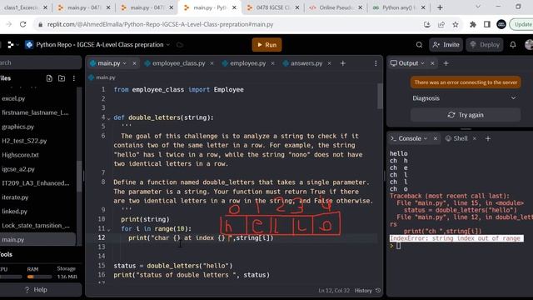533x300 pixels.
Task: Expand the Diagnosis section
Action: click(x=465, y=98)
